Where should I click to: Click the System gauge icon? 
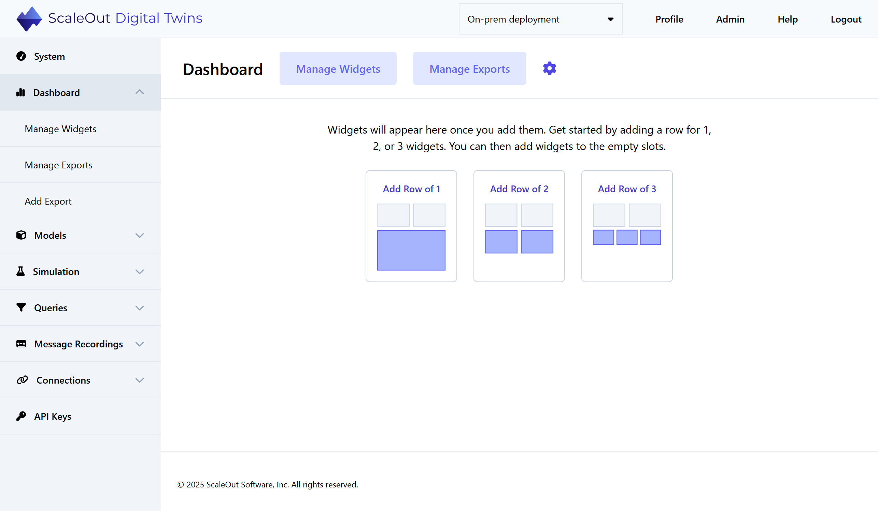21,56
